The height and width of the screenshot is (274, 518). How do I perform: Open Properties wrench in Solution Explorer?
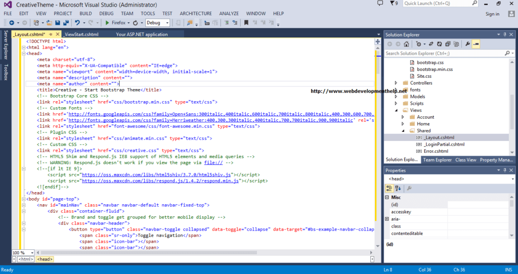[467, 44]
